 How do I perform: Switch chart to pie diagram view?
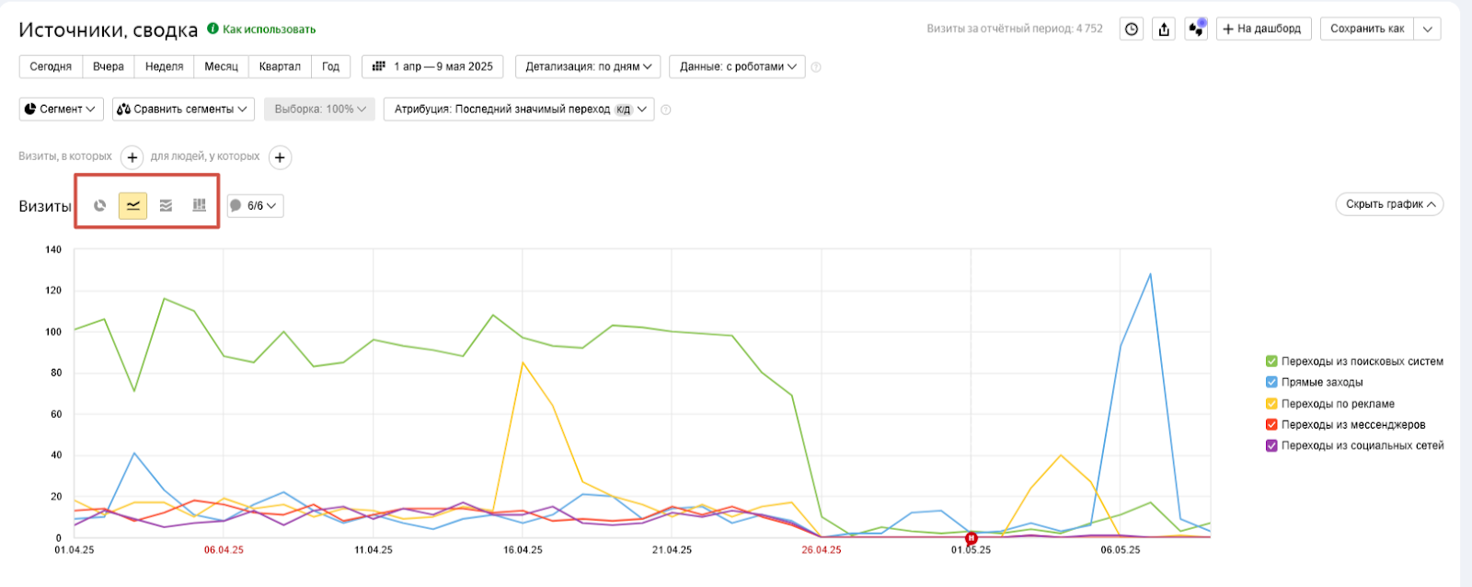point(100,205)
